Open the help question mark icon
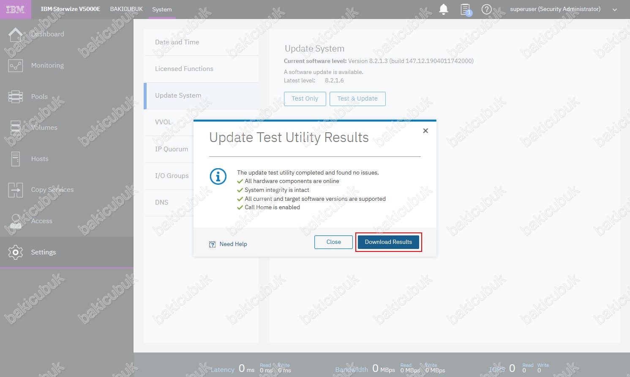630x377 pixels. pos(487,9)
